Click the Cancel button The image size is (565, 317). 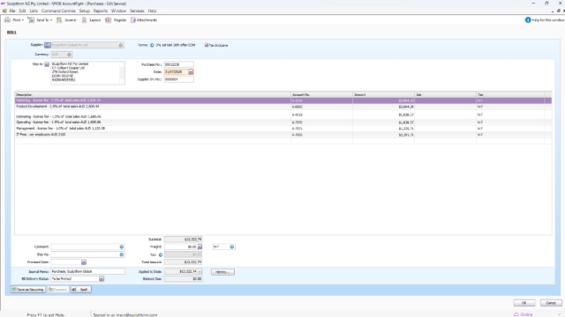point(551,303)
